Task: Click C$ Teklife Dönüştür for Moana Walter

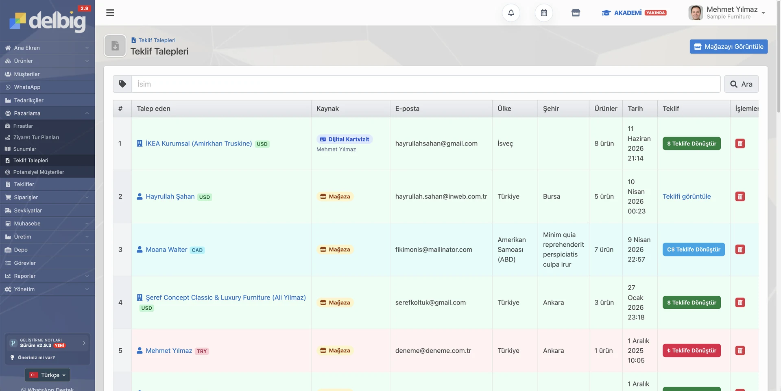Action: tap(694, 250)
